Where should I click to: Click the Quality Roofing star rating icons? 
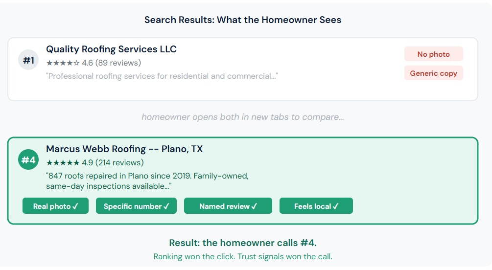coord(63,63)
